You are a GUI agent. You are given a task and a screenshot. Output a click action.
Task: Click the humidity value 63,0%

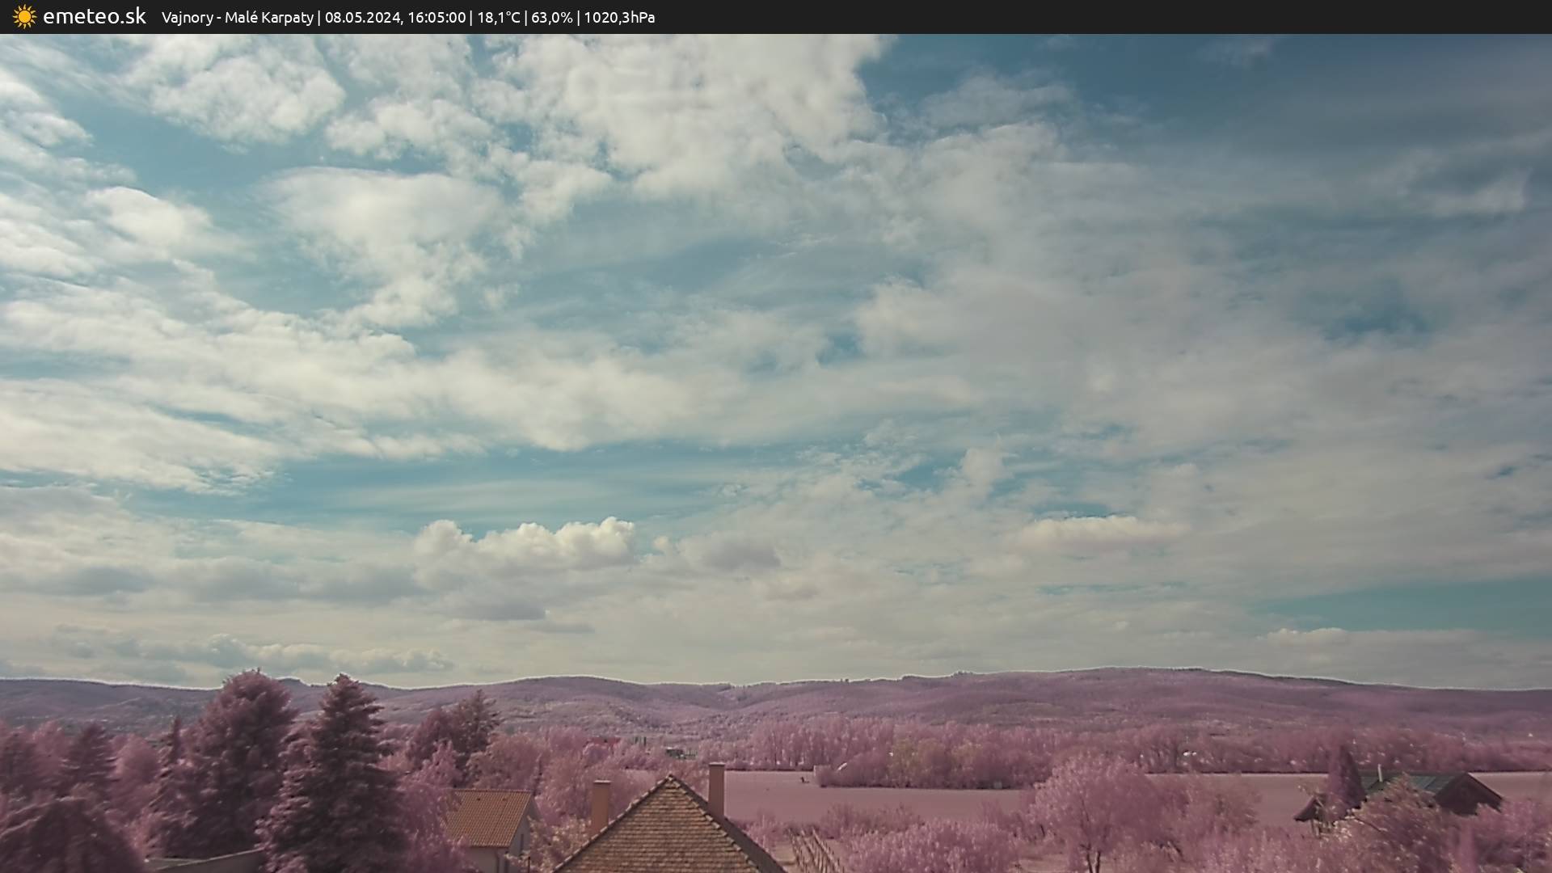551,18
